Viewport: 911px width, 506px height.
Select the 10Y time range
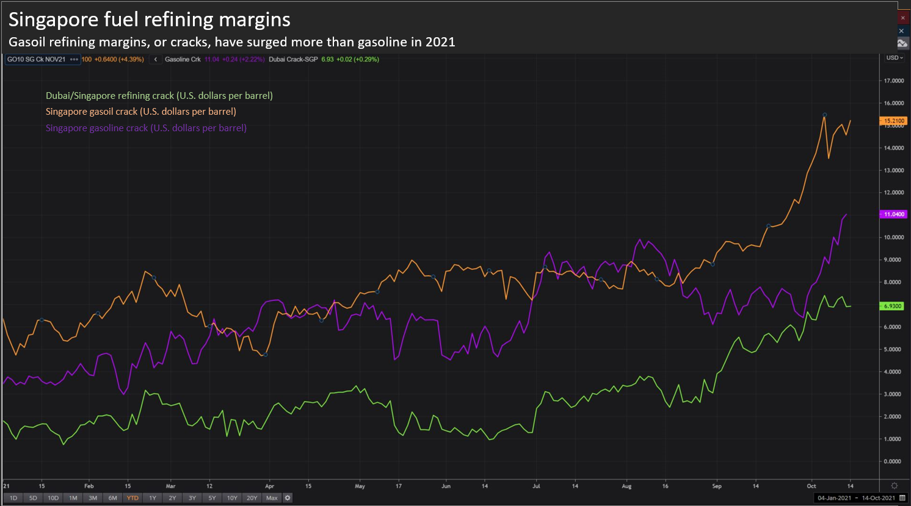coord(231,497)
